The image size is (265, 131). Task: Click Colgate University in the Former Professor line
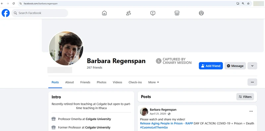point(98,127)
